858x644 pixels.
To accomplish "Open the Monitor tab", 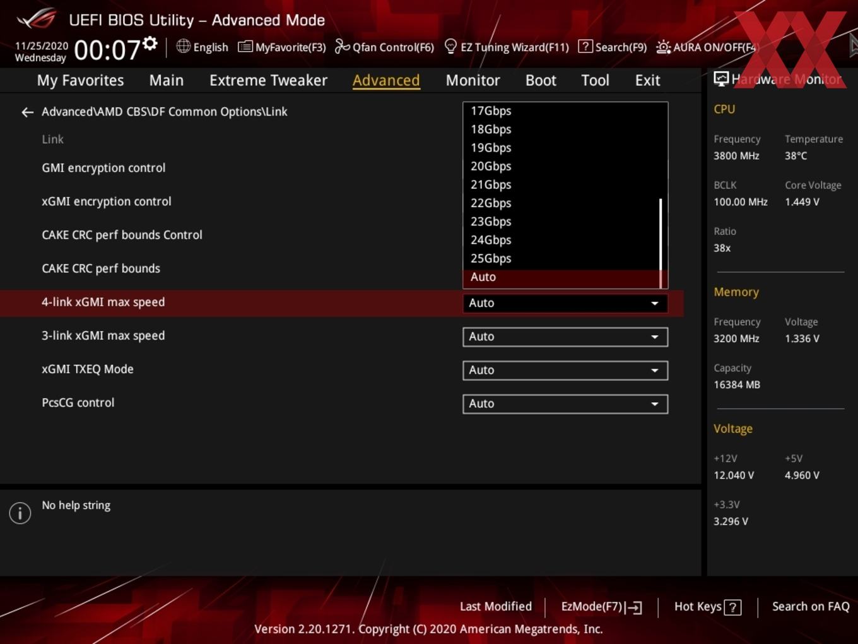I will coord(473,80).
